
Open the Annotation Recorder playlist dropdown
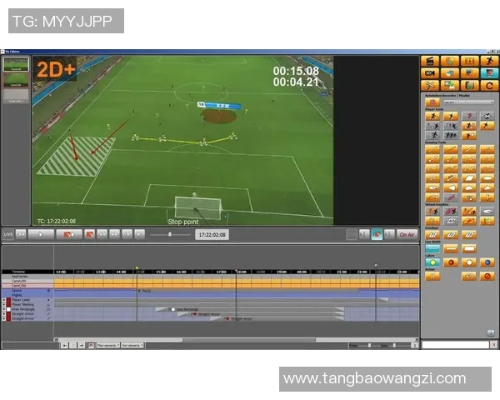(x=467, y=102)
